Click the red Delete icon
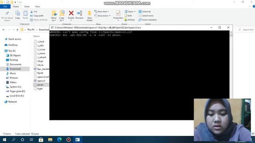This screenshot has height=143, width=255. tap(71, 13)
